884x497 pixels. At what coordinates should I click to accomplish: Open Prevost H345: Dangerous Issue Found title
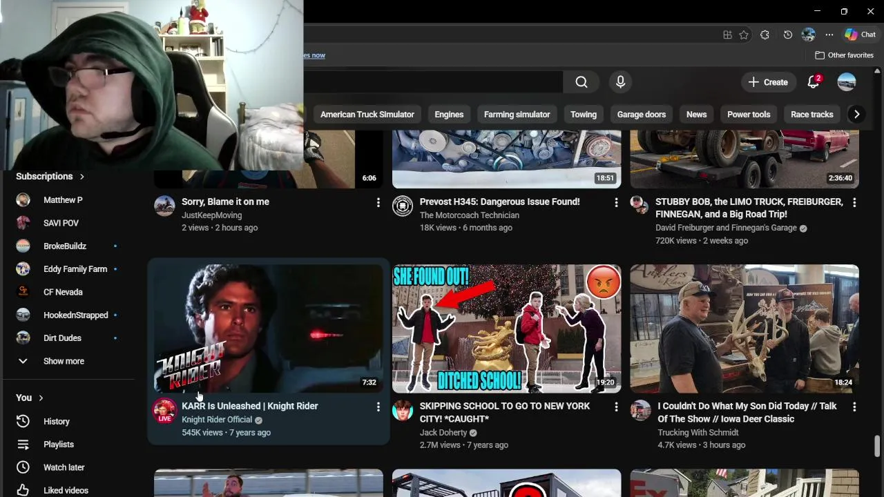[x=500, y=202]
